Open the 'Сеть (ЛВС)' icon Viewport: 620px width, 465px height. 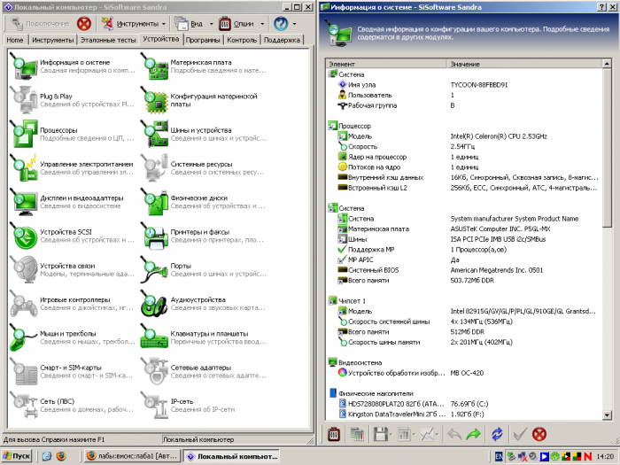[24, 406]
